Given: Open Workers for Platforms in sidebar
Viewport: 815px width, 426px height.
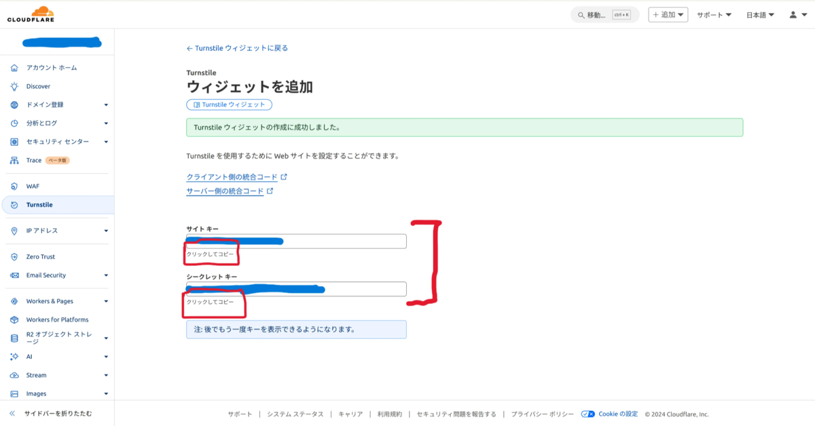Looking at the screenshot, I should (x=58, y=319).
